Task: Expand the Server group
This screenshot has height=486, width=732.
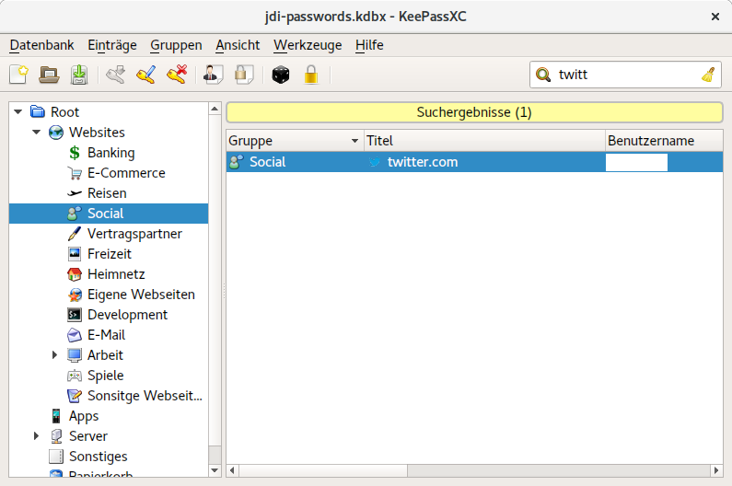Action: [36, 436]
